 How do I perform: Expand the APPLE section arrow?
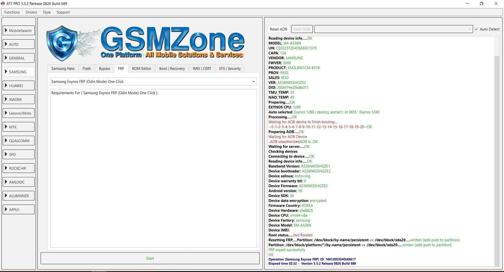click(6, 209)
